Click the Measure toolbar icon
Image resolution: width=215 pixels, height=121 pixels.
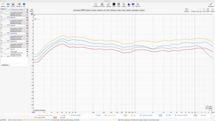point(3,5)
